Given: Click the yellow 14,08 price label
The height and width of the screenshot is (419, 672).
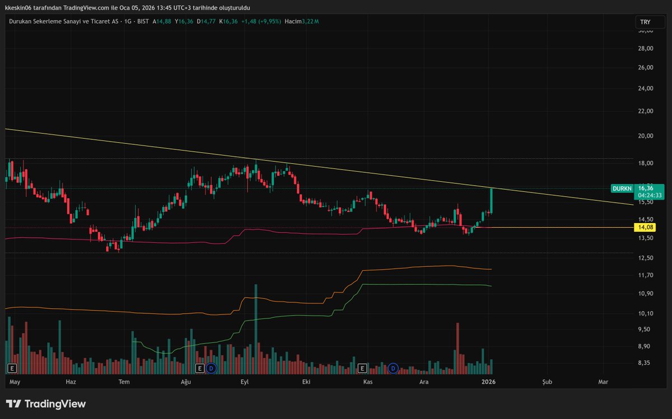Looking at the screenshot, I should (x=644, y=228).
